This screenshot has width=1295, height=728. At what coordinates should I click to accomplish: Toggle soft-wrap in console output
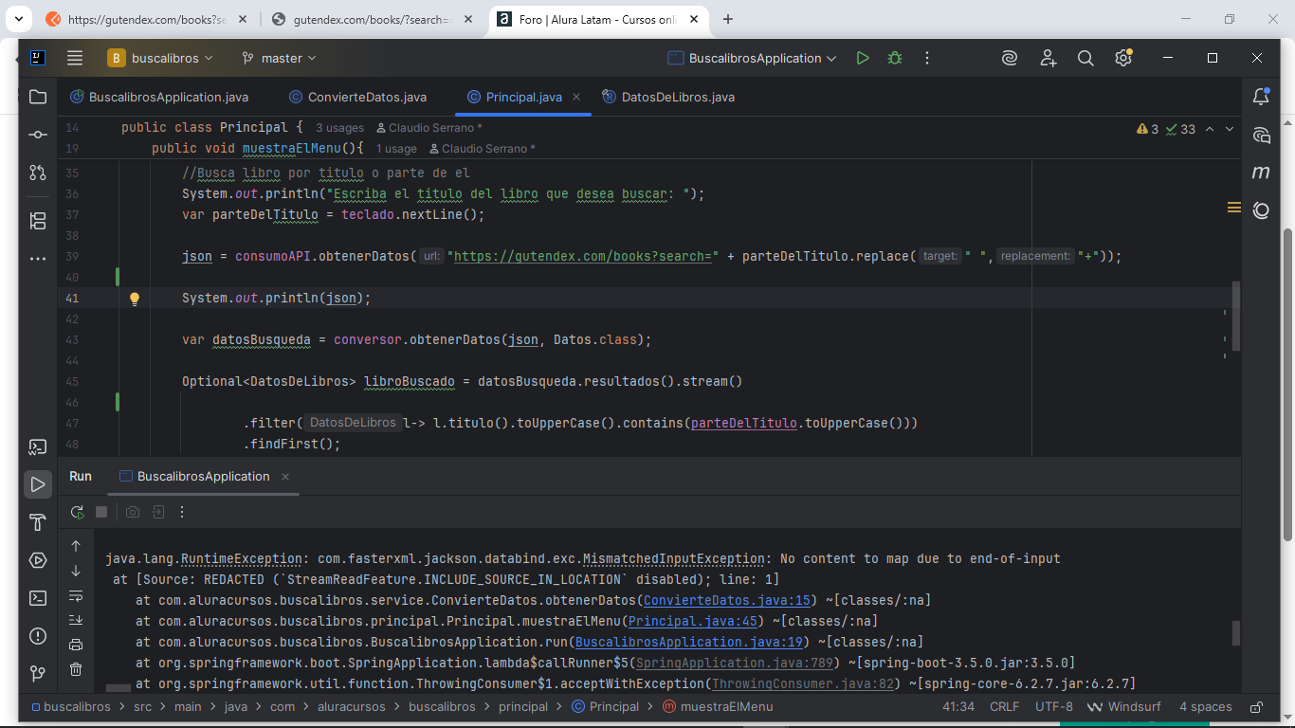coord(76,595)
